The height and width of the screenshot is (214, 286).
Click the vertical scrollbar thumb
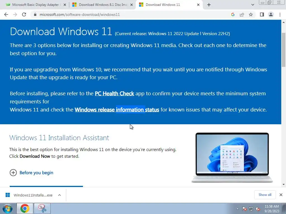284,50
